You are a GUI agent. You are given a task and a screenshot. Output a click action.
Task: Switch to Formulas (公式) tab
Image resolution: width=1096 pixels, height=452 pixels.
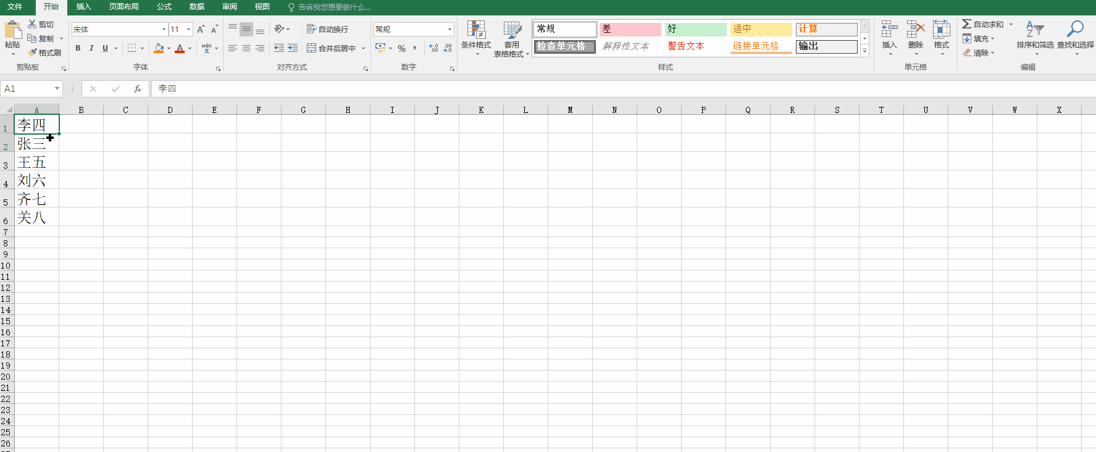point(164,7)
